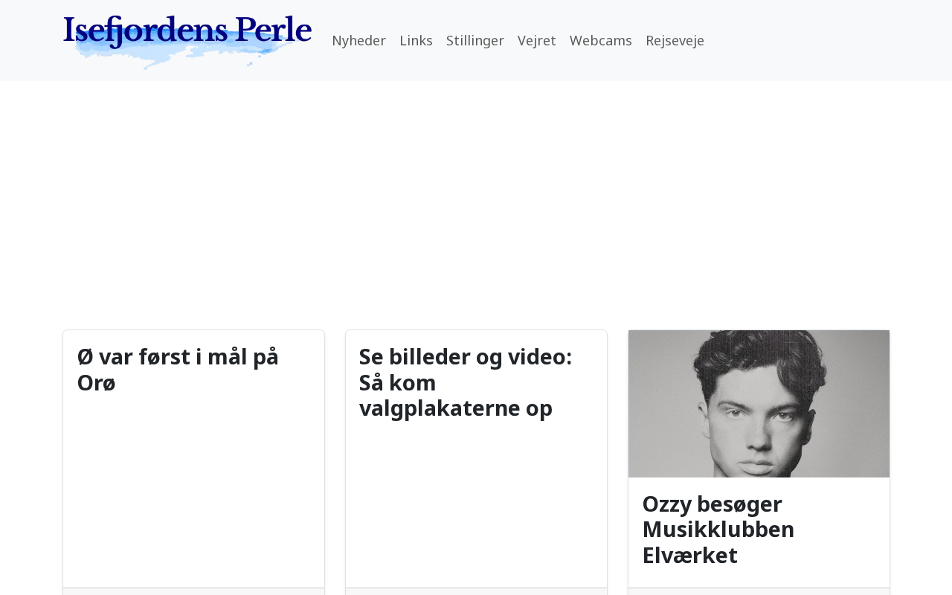Image resolution: width=952 pixels, height=595 pixels.
Task: Click the Ozzy portrait photo thumbnail
Action: click(759, 403)
